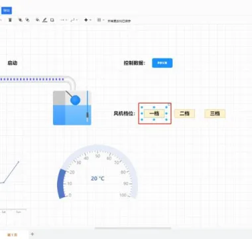Toggle the shadow square icon

click(x=52, y=20)
